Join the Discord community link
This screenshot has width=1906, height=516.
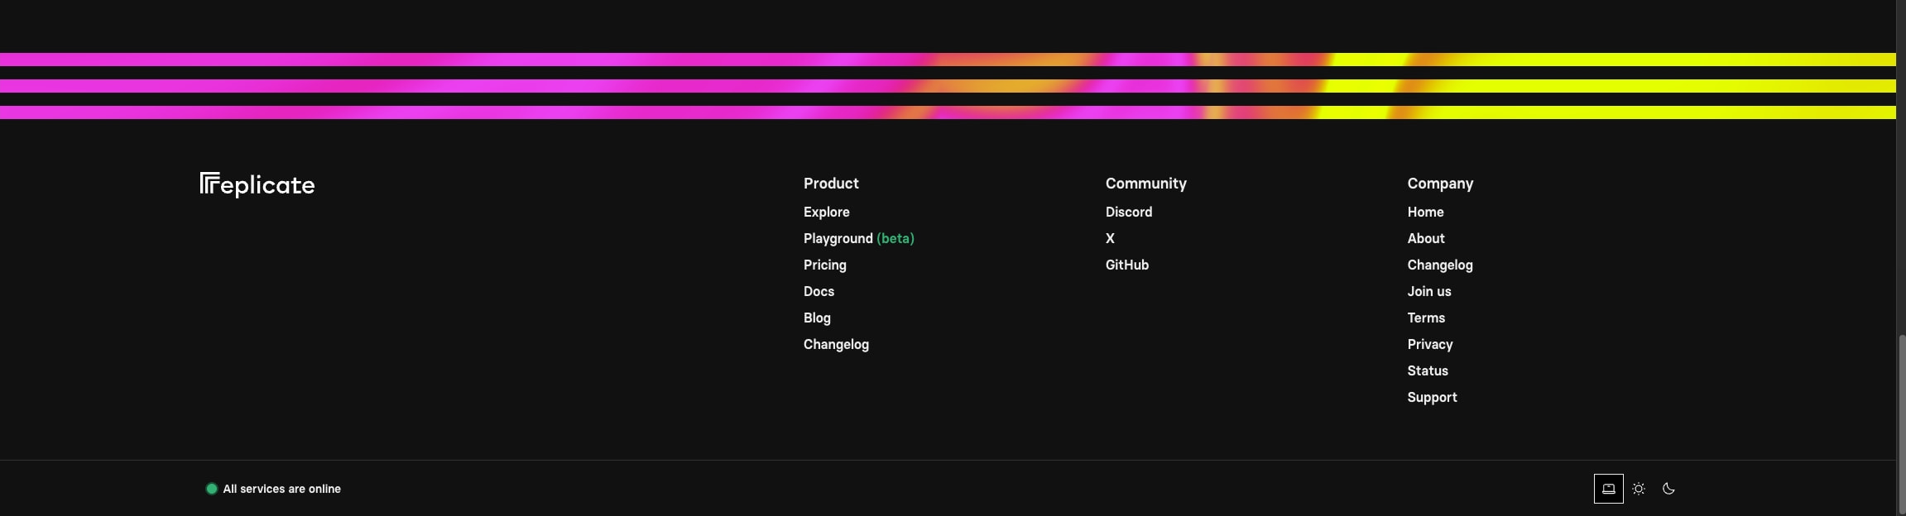[x=1129, y=212]
